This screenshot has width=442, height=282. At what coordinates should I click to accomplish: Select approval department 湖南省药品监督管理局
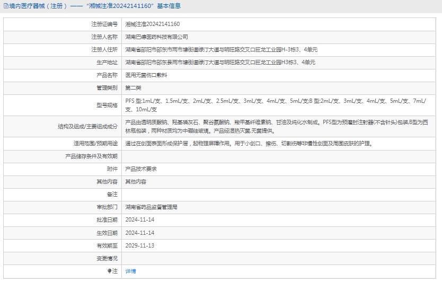151,207
